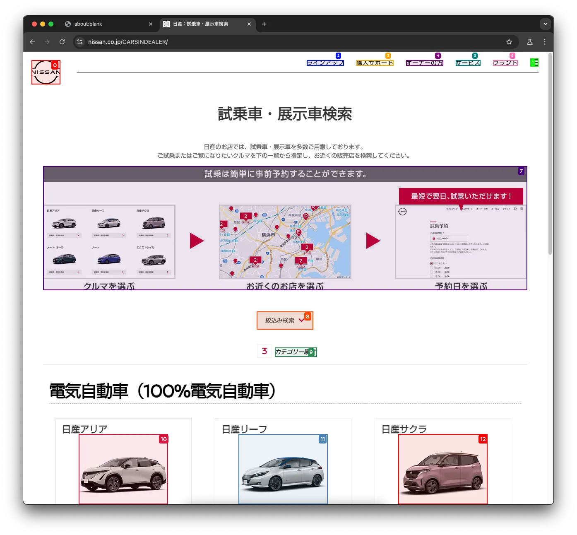Click the page vertical scrollbar

coord(550,153)
